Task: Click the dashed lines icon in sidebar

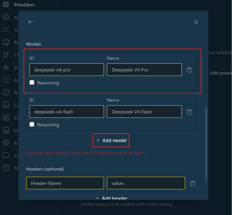Action: click(6, 80)
